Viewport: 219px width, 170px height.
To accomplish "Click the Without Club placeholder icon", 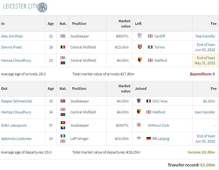I will coord(139,125).
